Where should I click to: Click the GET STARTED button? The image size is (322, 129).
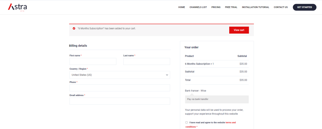click(304, 7)
